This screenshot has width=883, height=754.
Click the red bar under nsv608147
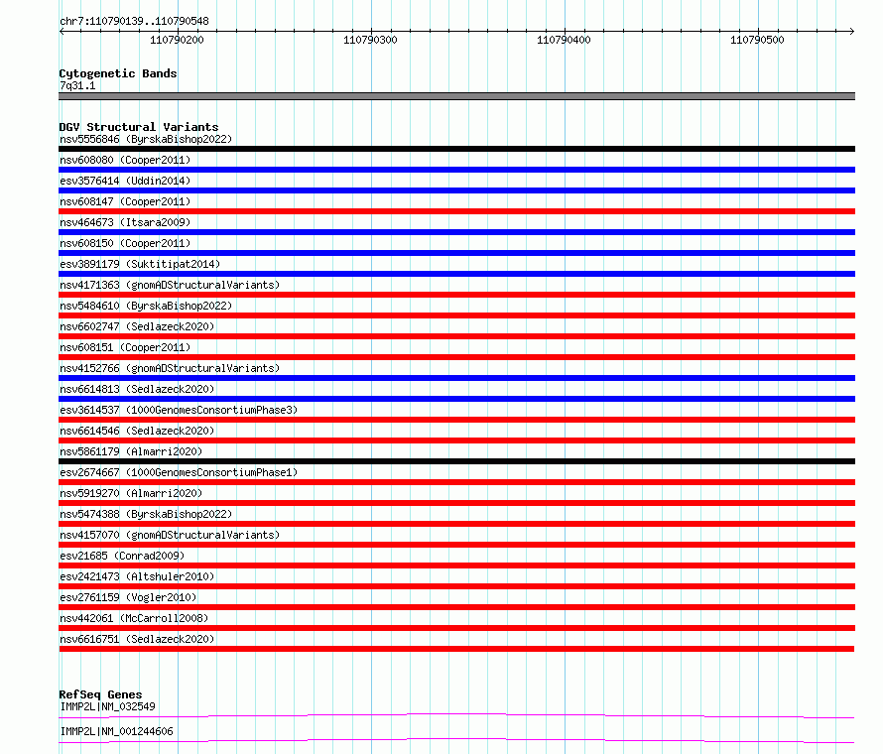tap(456, 211)
